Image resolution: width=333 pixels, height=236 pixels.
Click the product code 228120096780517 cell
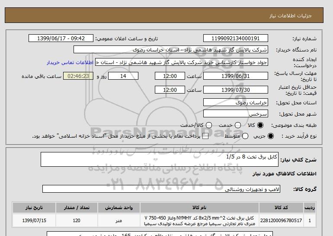click(281, 220)
